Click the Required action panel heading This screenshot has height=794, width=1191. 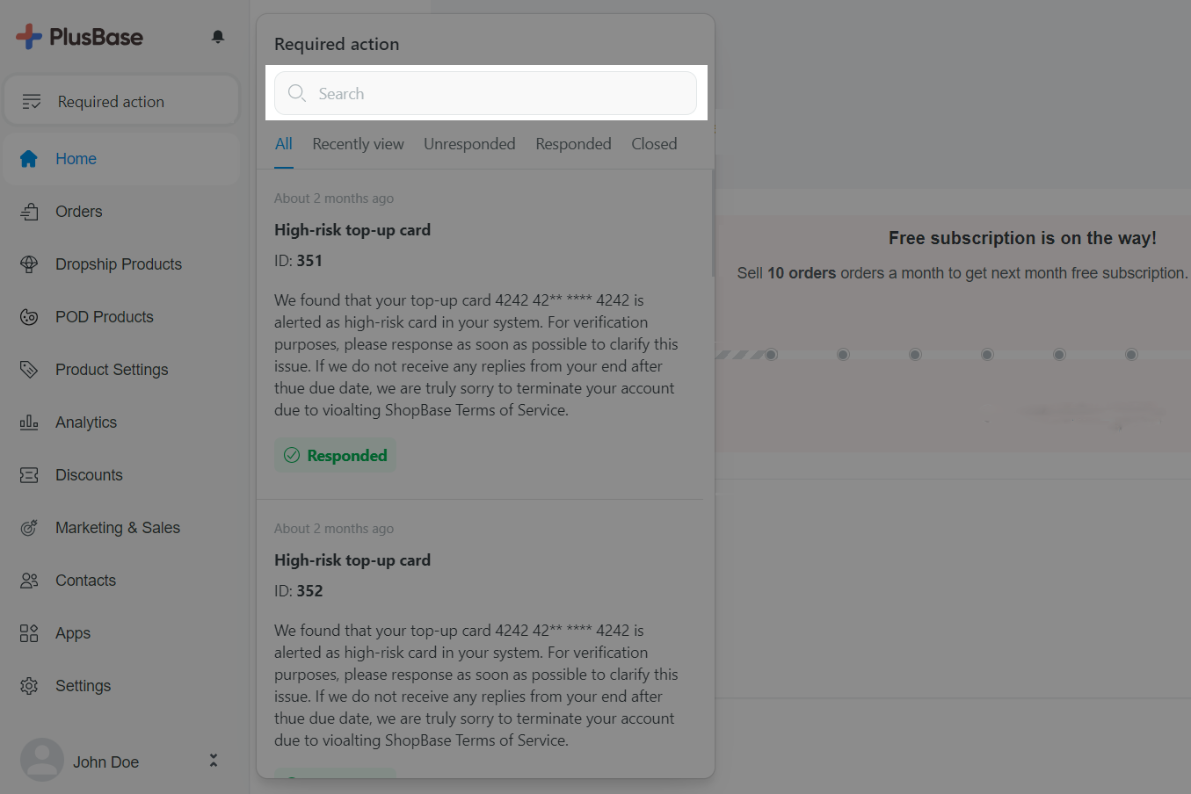click(337, 44)
